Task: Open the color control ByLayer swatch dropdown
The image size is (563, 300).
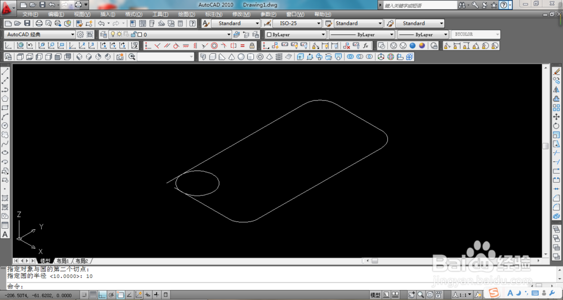Action: [296, 34]
